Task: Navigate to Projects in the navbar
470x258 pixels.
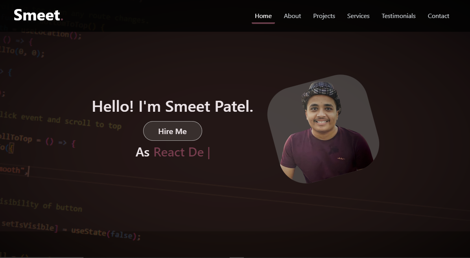Action: point(324,16)
